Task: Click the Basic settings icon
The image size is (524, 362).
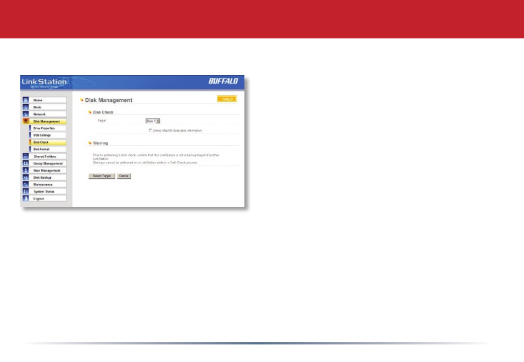Action: click(x=25, y=107)
